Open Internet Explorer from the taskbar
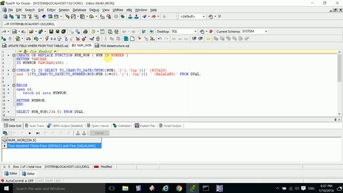The image size is (343, 193). click(x=166, y=188)
